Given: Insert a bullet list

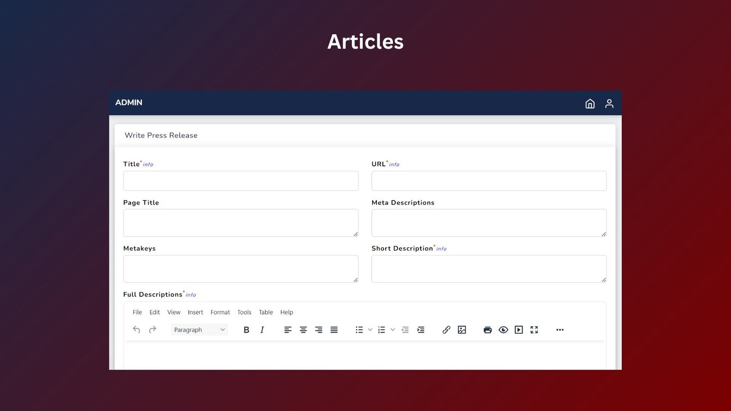Looking at the screenshot, I should [360, 330].
